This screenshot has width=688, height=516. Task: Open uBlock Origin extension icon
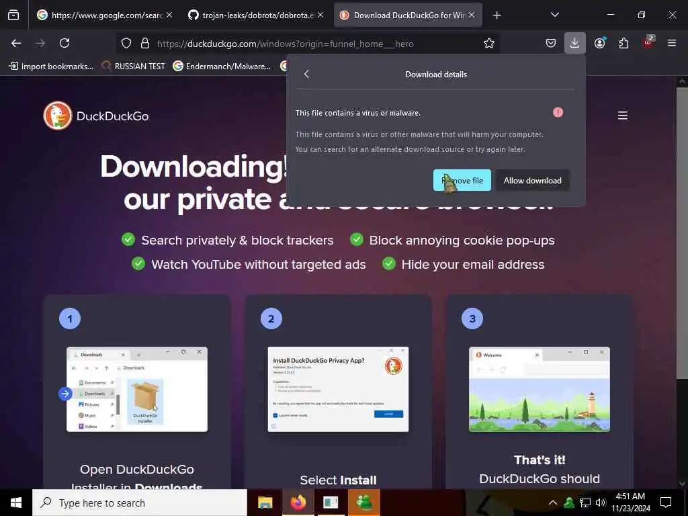coord(648,42)
